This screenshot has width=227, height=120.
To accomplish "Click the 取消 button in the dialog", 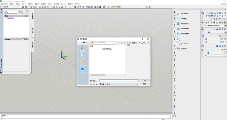I will 145,84.
